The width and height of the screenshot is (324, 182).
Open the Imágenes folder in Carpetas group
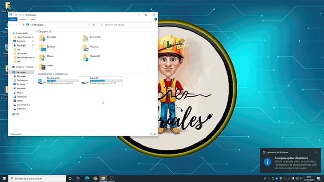(x=91, y=48)
